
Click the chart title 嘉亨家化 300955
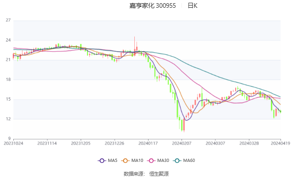pos(153,6)
